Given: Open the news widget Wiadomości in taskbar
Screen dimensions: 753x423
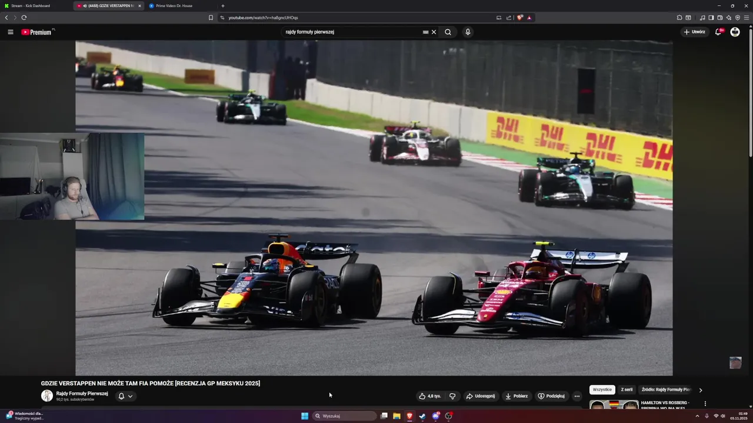Looking at the screenshot, I should 24,416.
